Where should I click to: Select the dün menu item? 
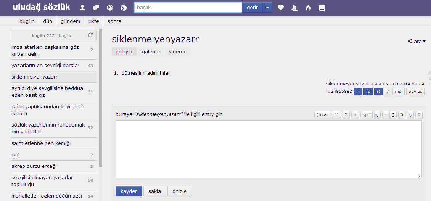tap(48, 21)
